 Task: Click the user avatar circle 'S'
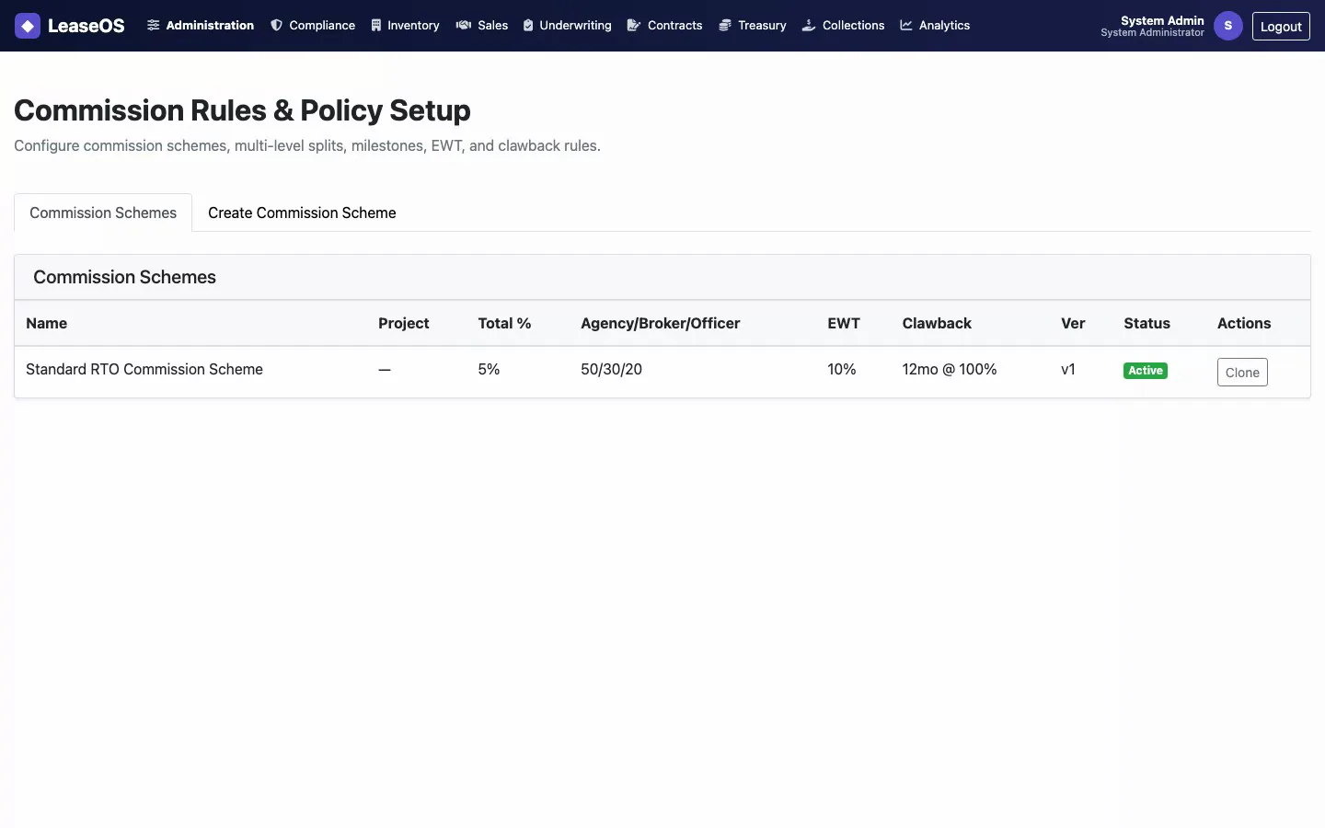pyautogui.click(x=1228, y=26)
